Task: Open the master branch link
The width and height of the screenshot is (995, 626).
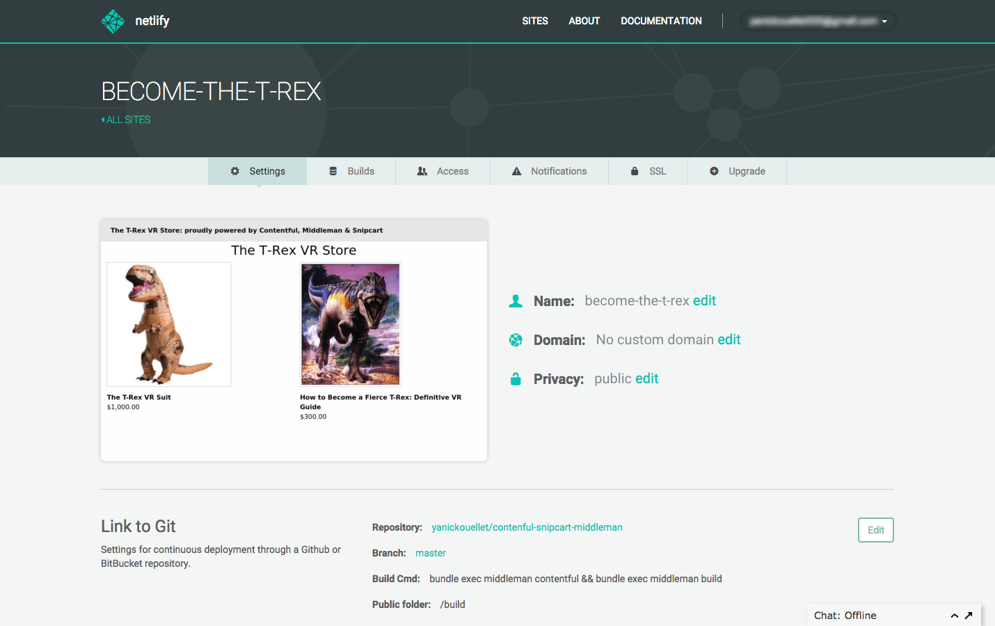Action: [431, 553]
